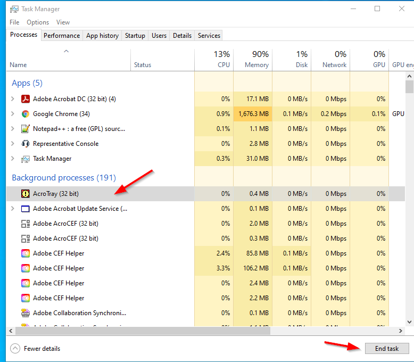The image size is (414, 362).
Task: Open the Startup tab
Action: click(x=135, y=36)
